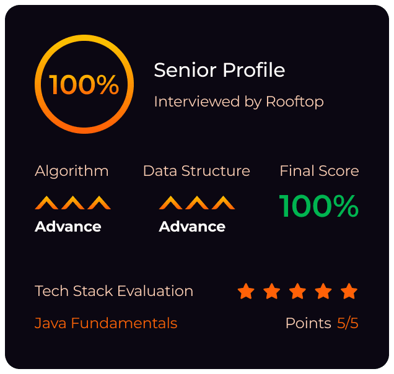The height and width of the screenshot is (374, 394).
Task: Click the Final Score label
Action: point(319,171)
